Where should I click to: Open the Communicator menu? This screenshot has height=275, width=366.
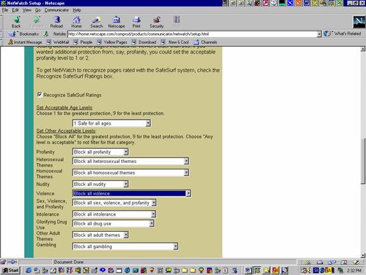pyautogui.click(x=57, y=10)
